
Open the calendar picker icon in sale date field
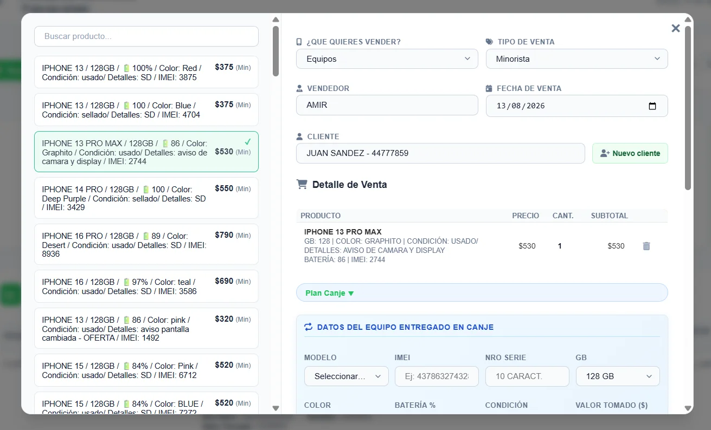tap(652, 106)
